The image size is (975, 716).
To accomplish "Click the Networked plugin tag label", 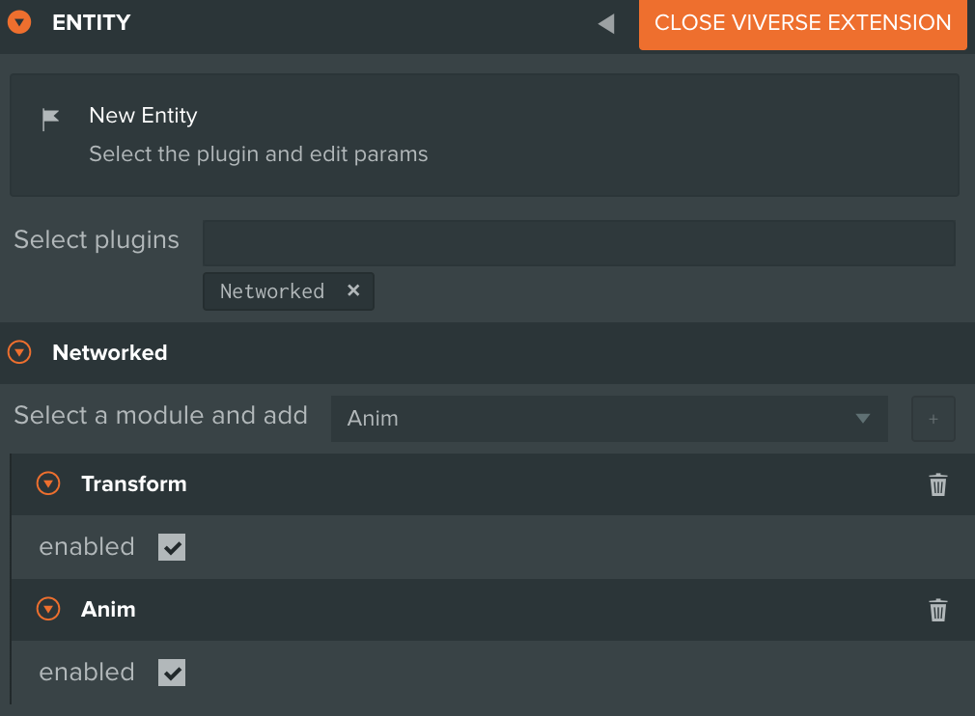I will [272, 291].
